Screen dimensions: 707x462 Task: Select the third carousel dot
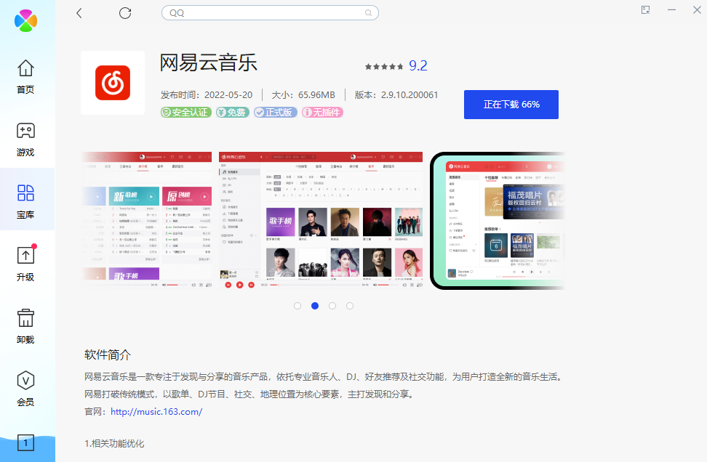point(332,306)
